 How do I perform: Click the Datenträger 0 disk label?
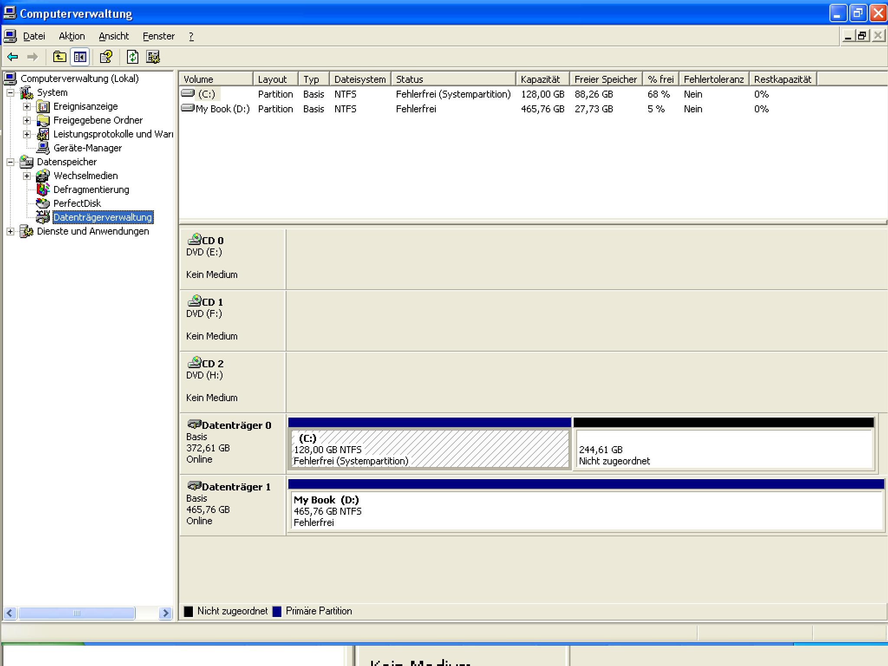(x=236, y=426)
